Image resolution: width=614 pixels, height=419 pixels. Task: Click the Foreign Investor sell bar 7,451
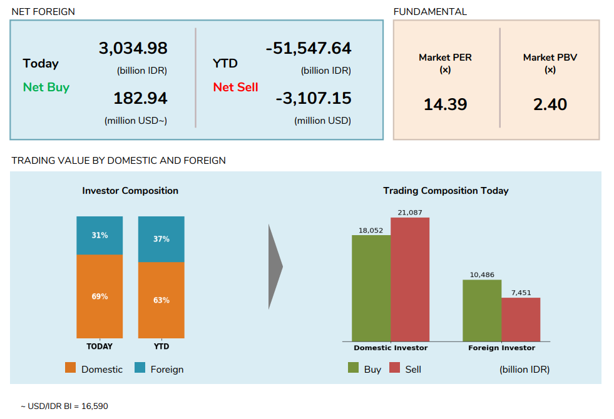[x=521, y=320]
